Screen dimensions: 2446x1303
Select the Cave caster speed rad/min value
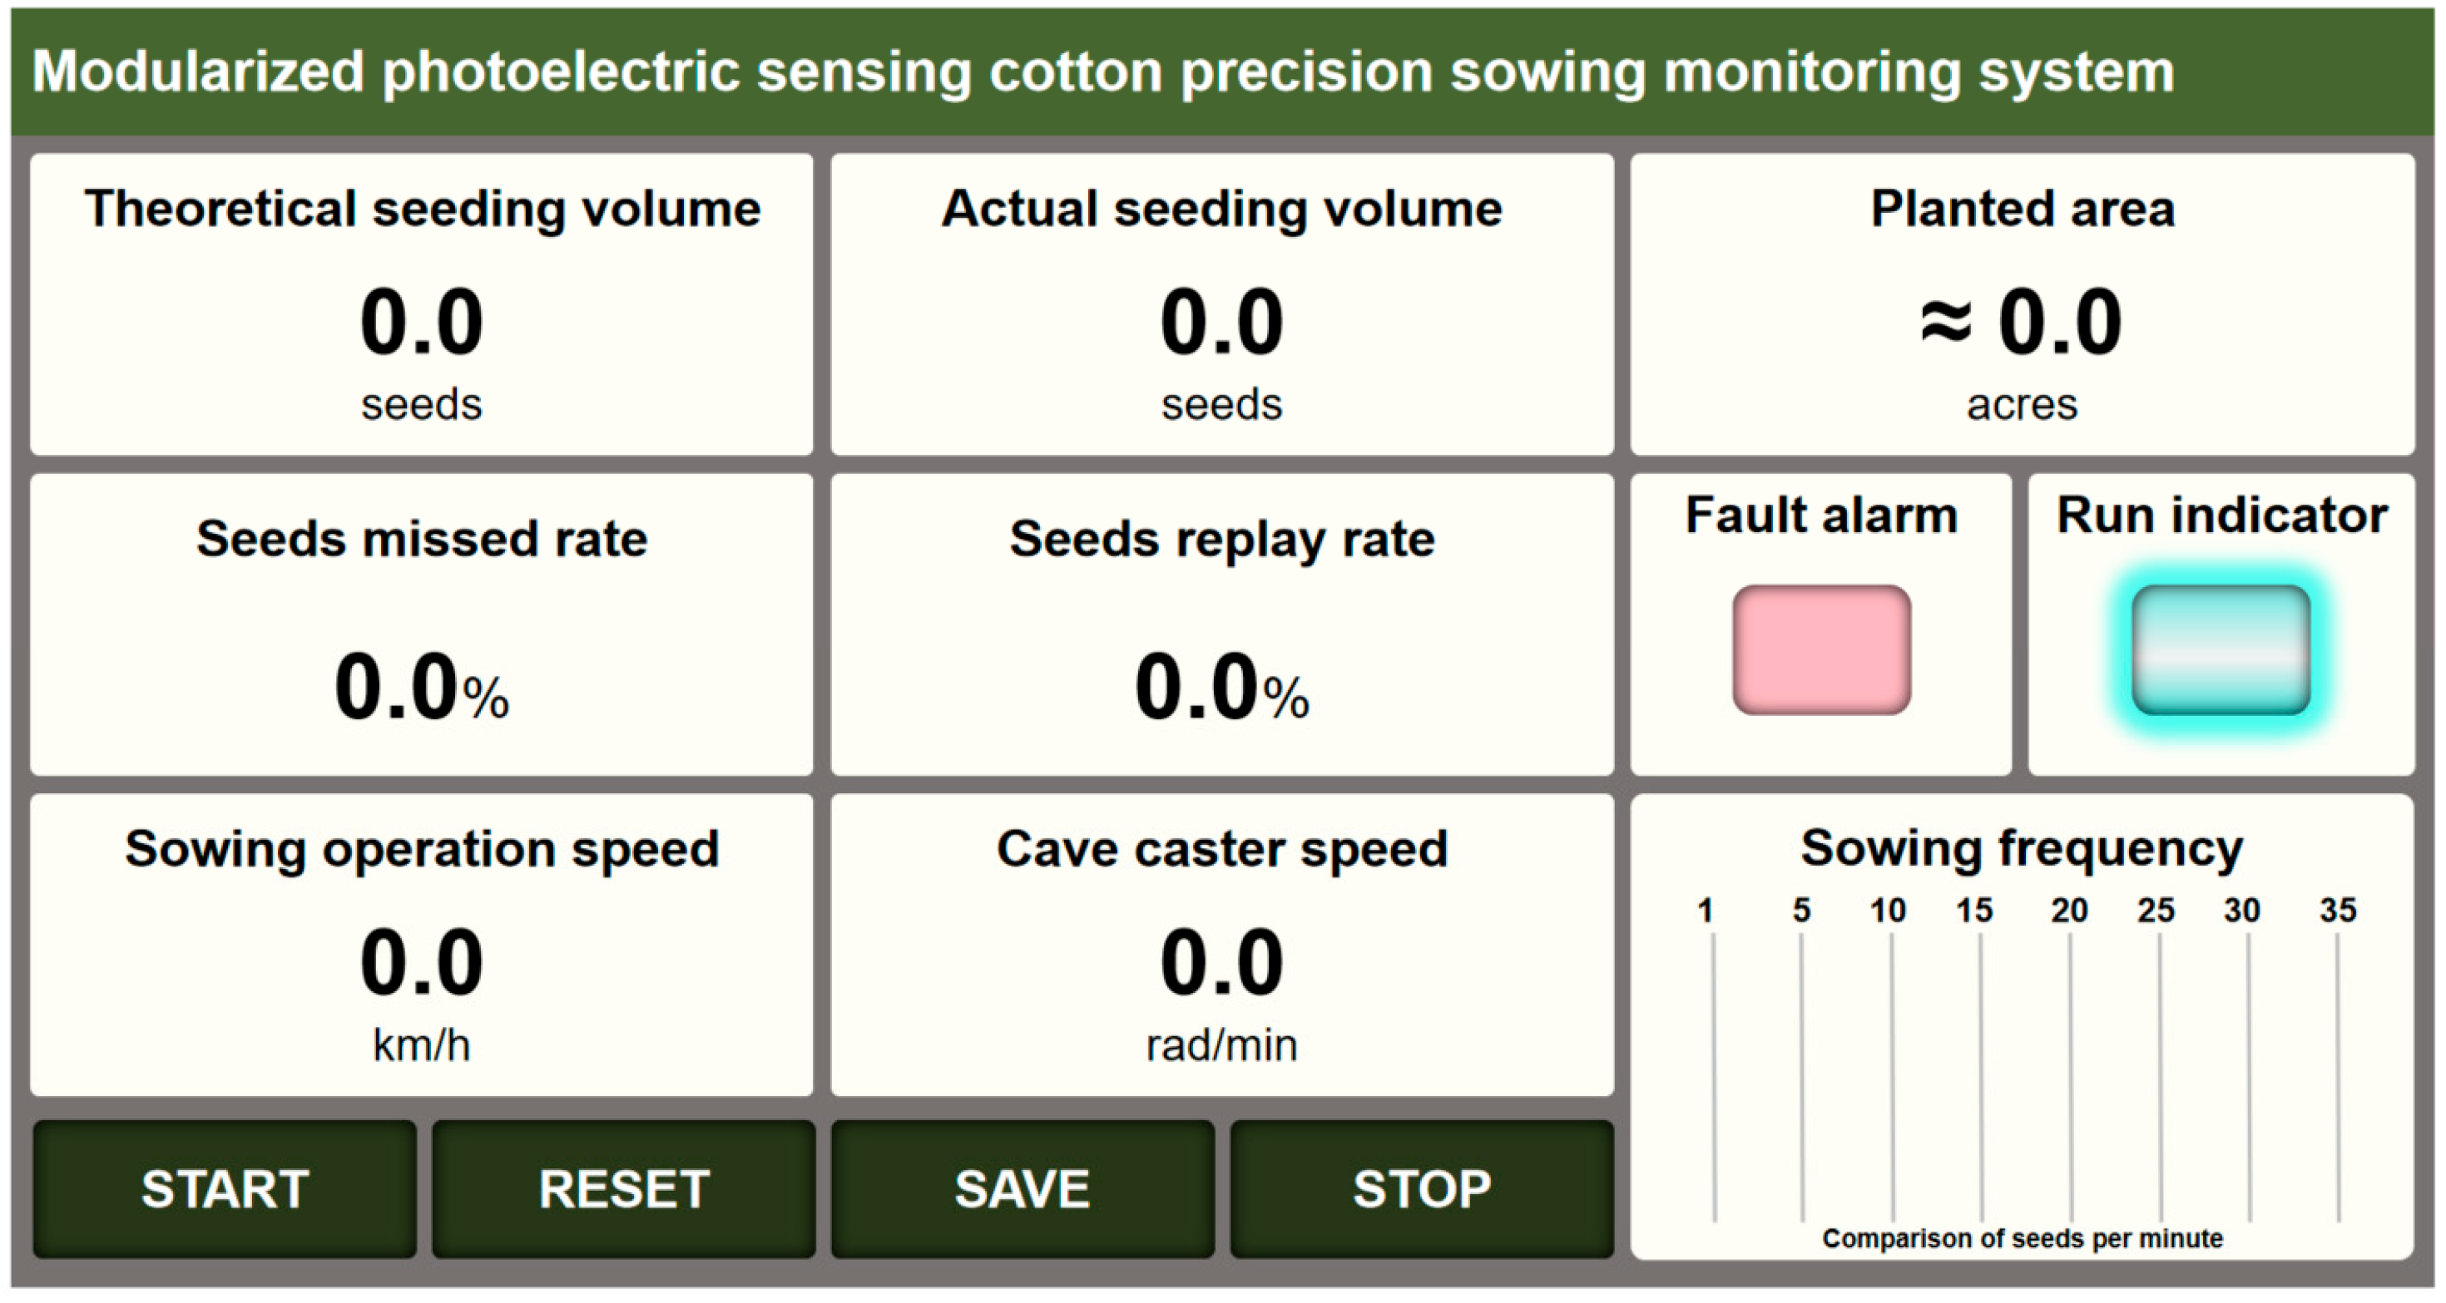click(x=1222, y=962)
